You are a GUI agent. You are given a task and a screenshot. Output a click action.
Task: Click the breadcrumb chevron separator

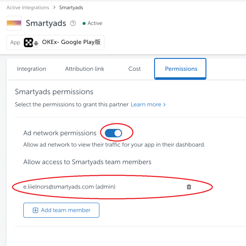click(x=54, y=7)
